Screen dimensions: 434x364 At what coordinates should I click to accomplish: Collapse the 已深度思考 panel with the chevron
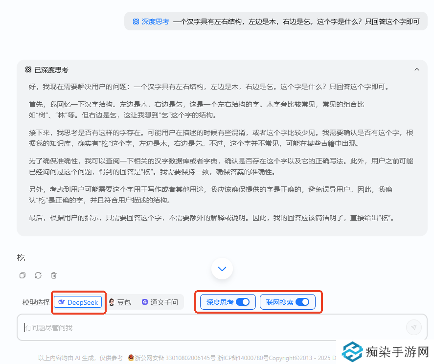[x=416, y=69]
